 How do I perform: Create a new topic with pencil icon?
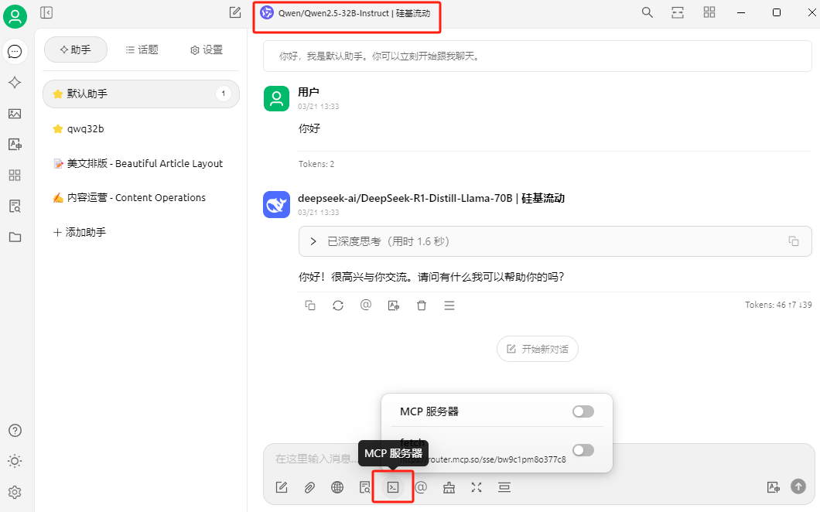235,12
